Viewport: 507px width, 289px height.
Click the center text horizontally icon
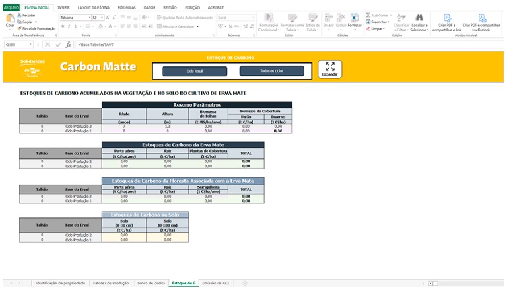129,27
